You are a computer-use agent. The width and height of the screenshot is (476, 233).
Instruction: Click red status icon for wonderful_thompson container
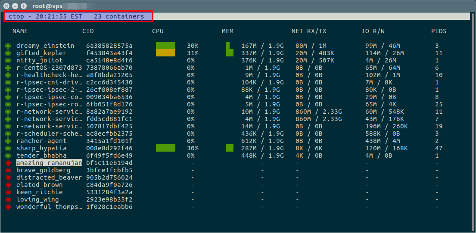coord(8,207)
